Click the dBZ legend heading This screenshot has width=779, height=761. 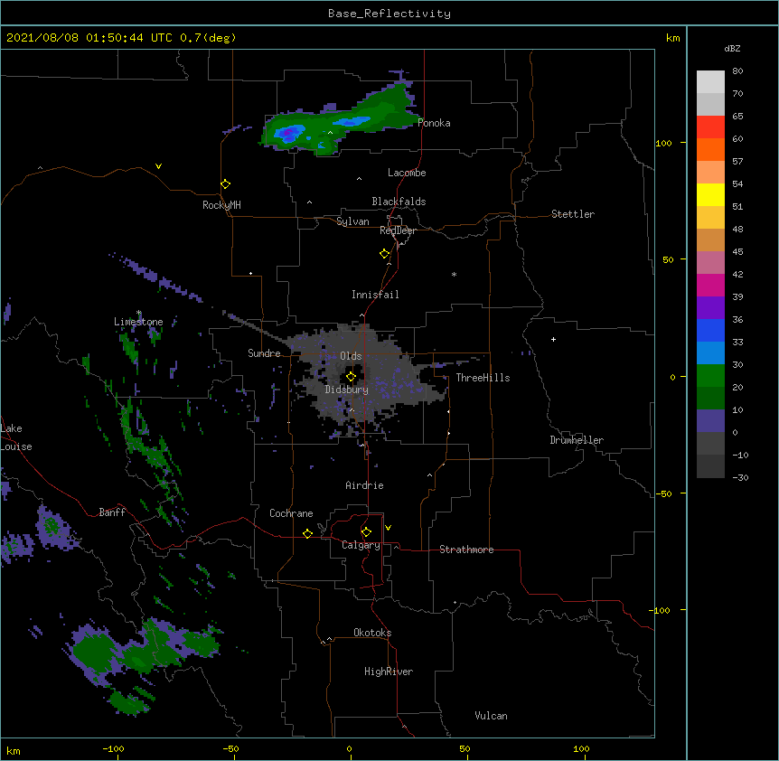pos(732,49)
